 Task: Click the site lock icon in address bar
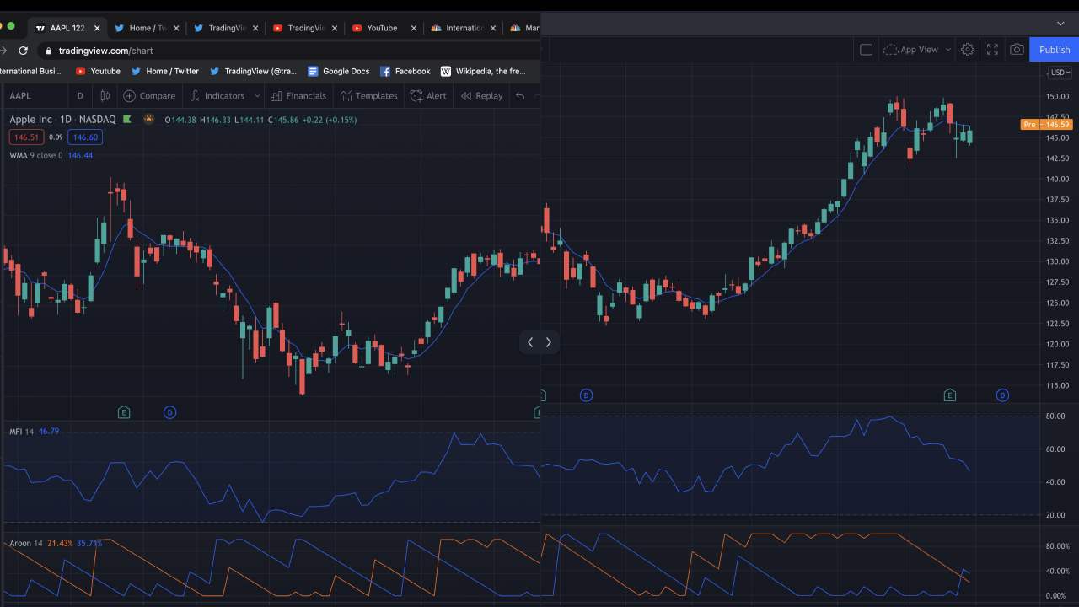pyautogui.click(x=47, y=51)
